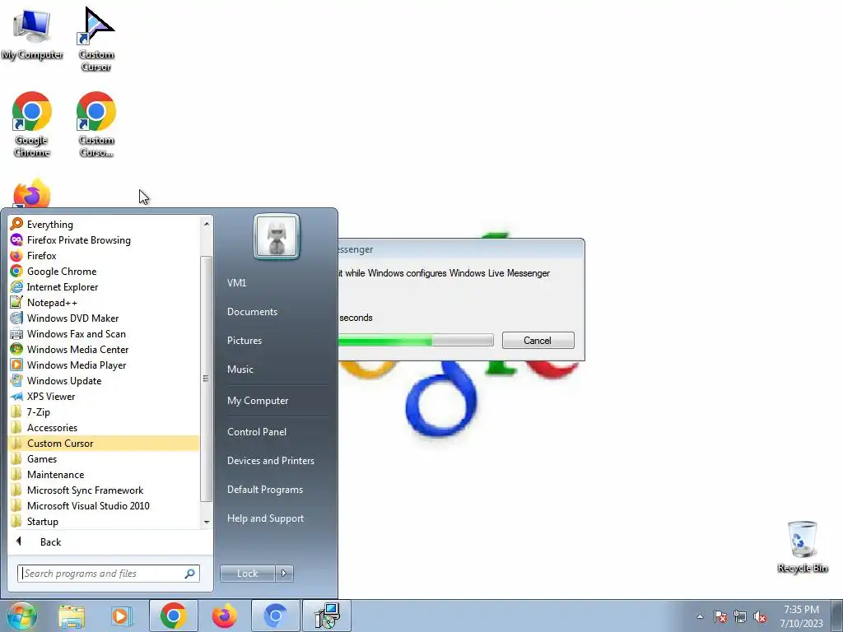Image resolution: width=843 pixels, height=632 pixels.
Task: Open the Custom Curso... Chrome desktop shortcut
Action: pos(96,125)
